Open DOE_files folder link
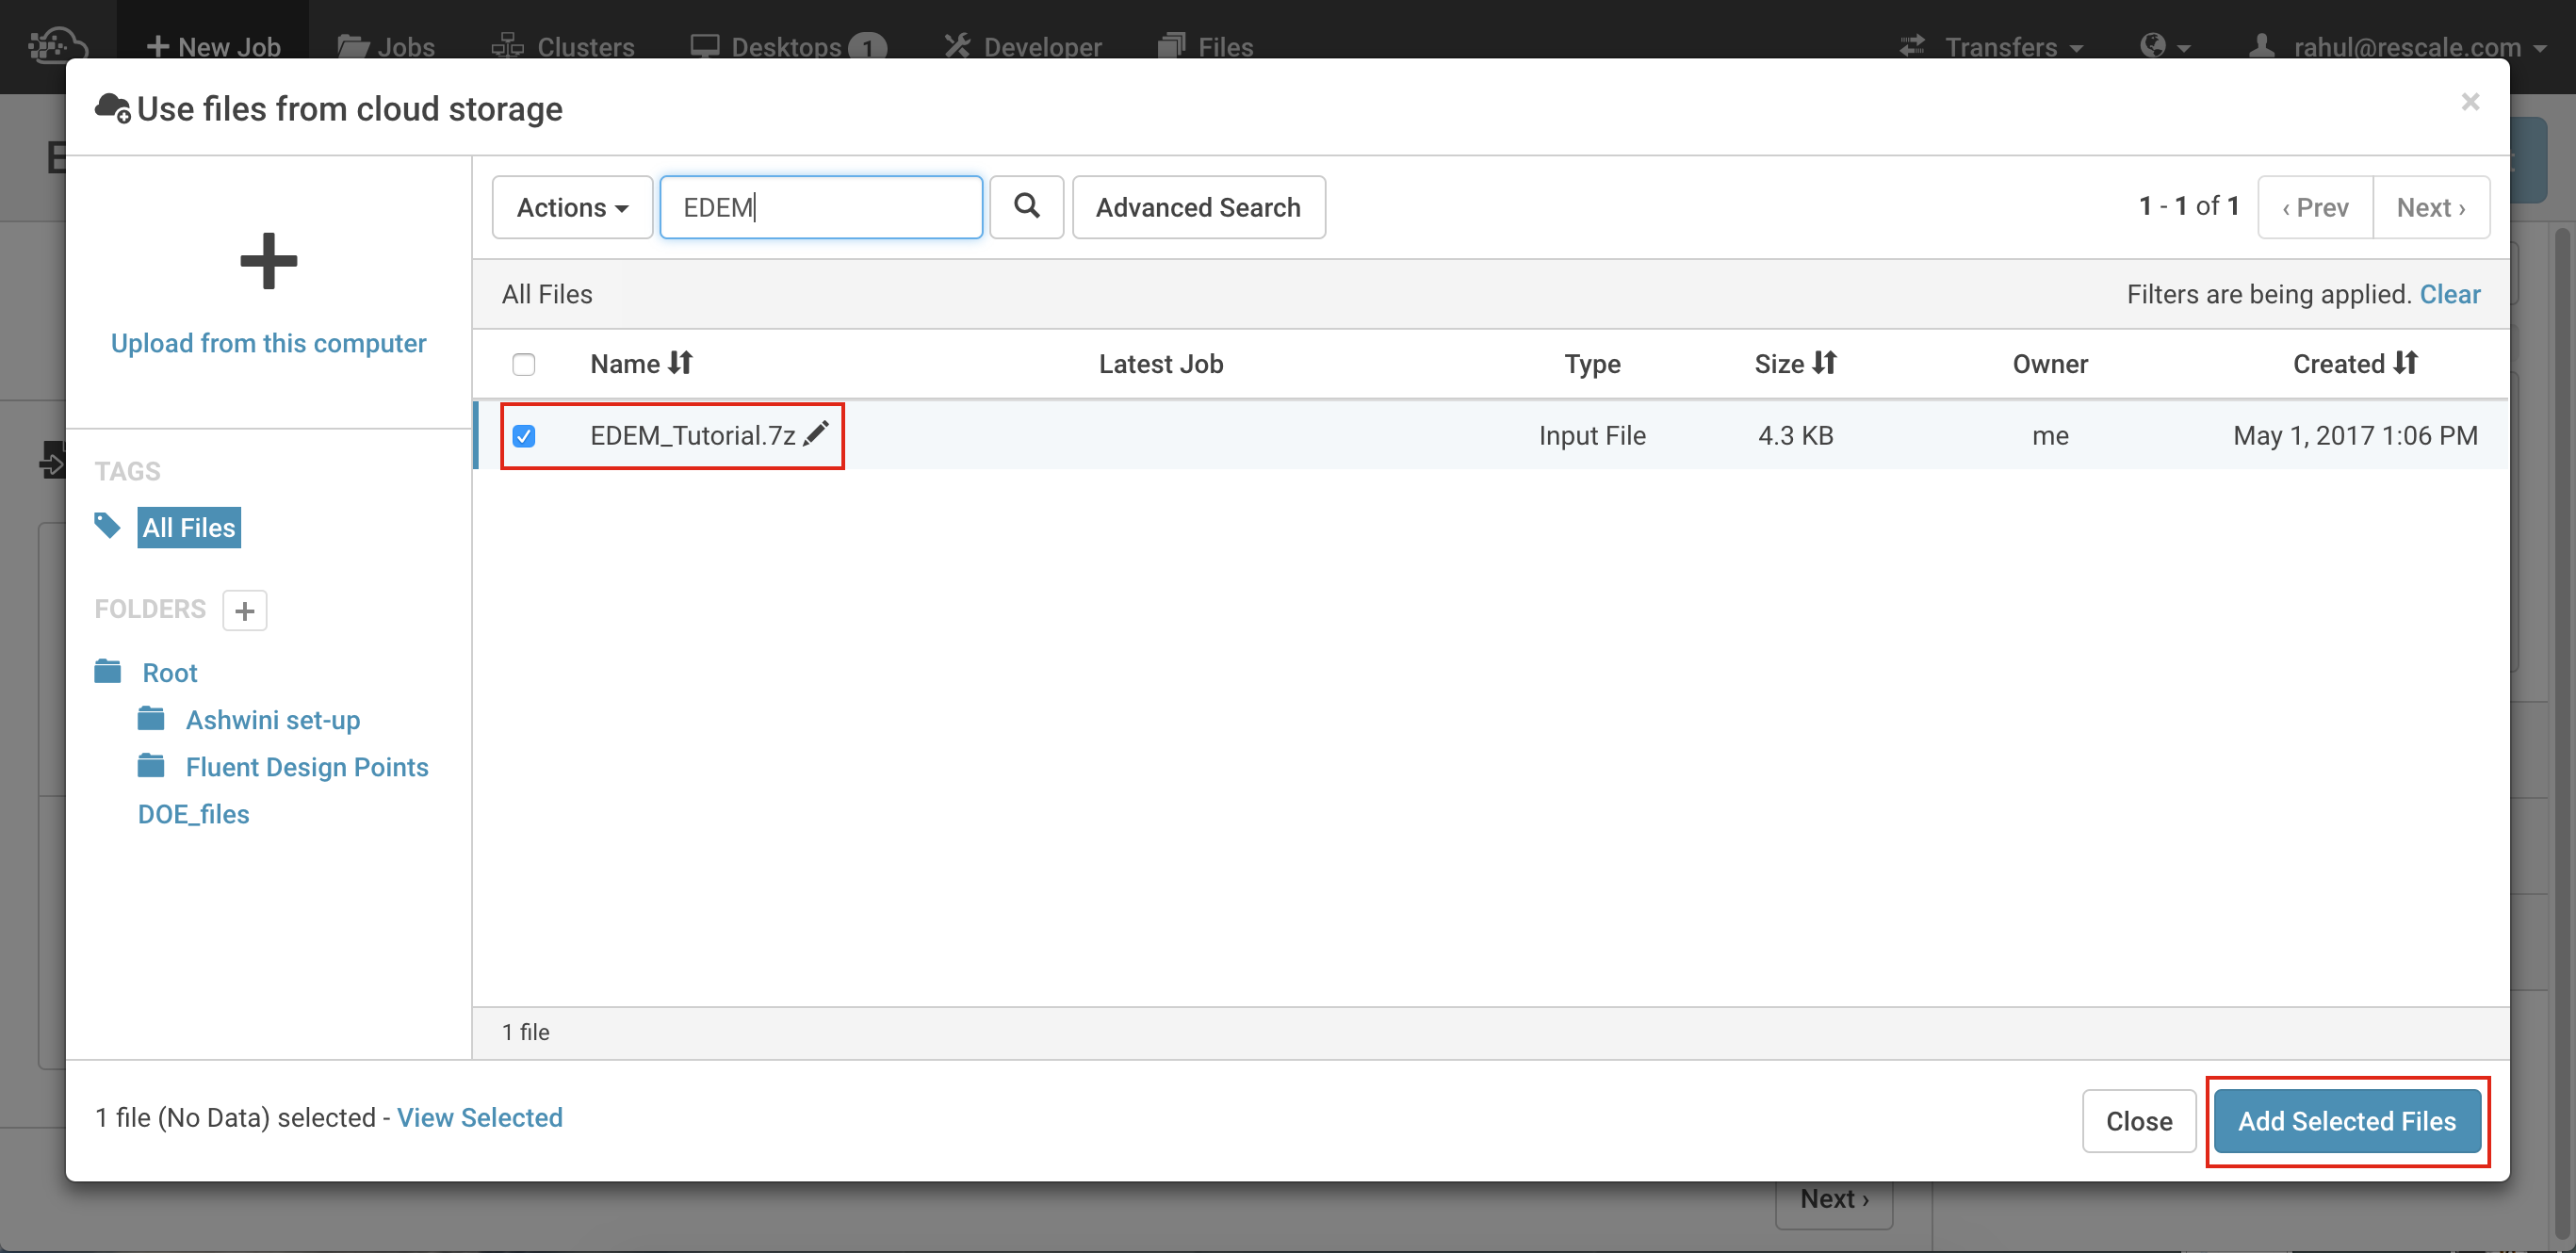2576x1253 pixels. coord(193,814)
